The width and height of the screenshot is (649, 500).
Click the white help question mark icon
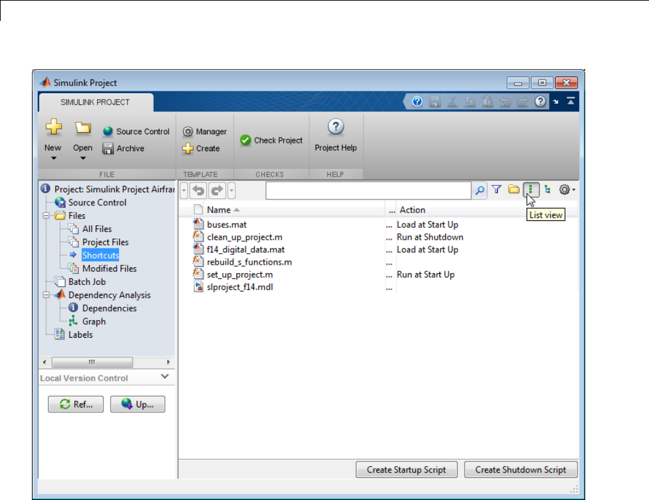(x=540, y=101)
